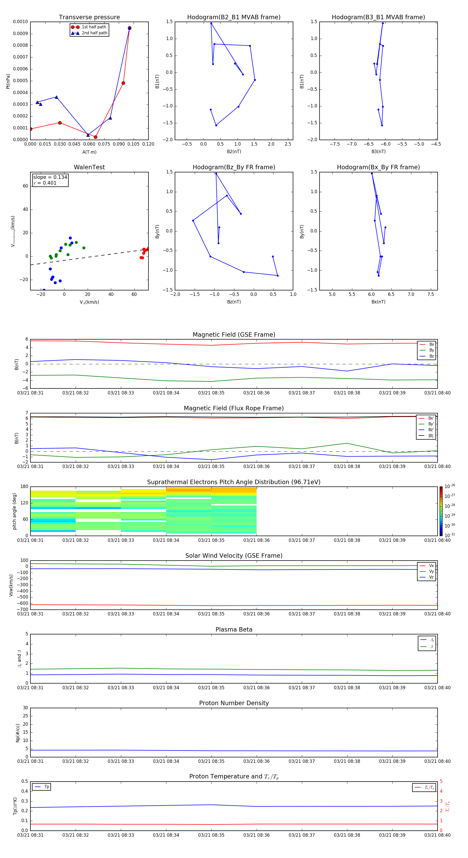Click the "Bx(nT)" x-axis label
Image resolution: width=468 pixels, height=858 pixels.
click(x=378, y=302)
